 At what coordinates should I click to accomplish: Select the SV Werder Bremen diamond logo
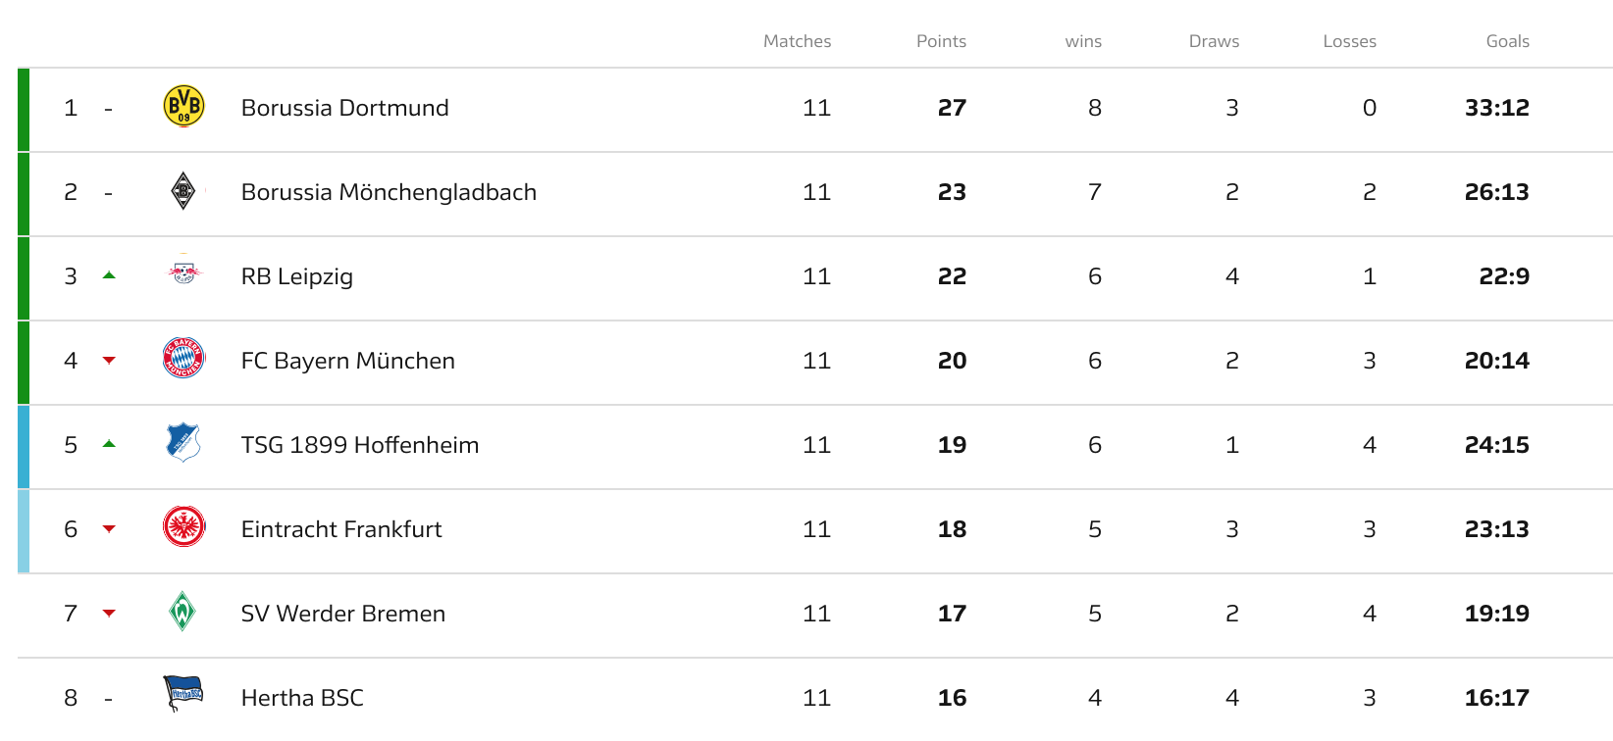tap(182, 612)
